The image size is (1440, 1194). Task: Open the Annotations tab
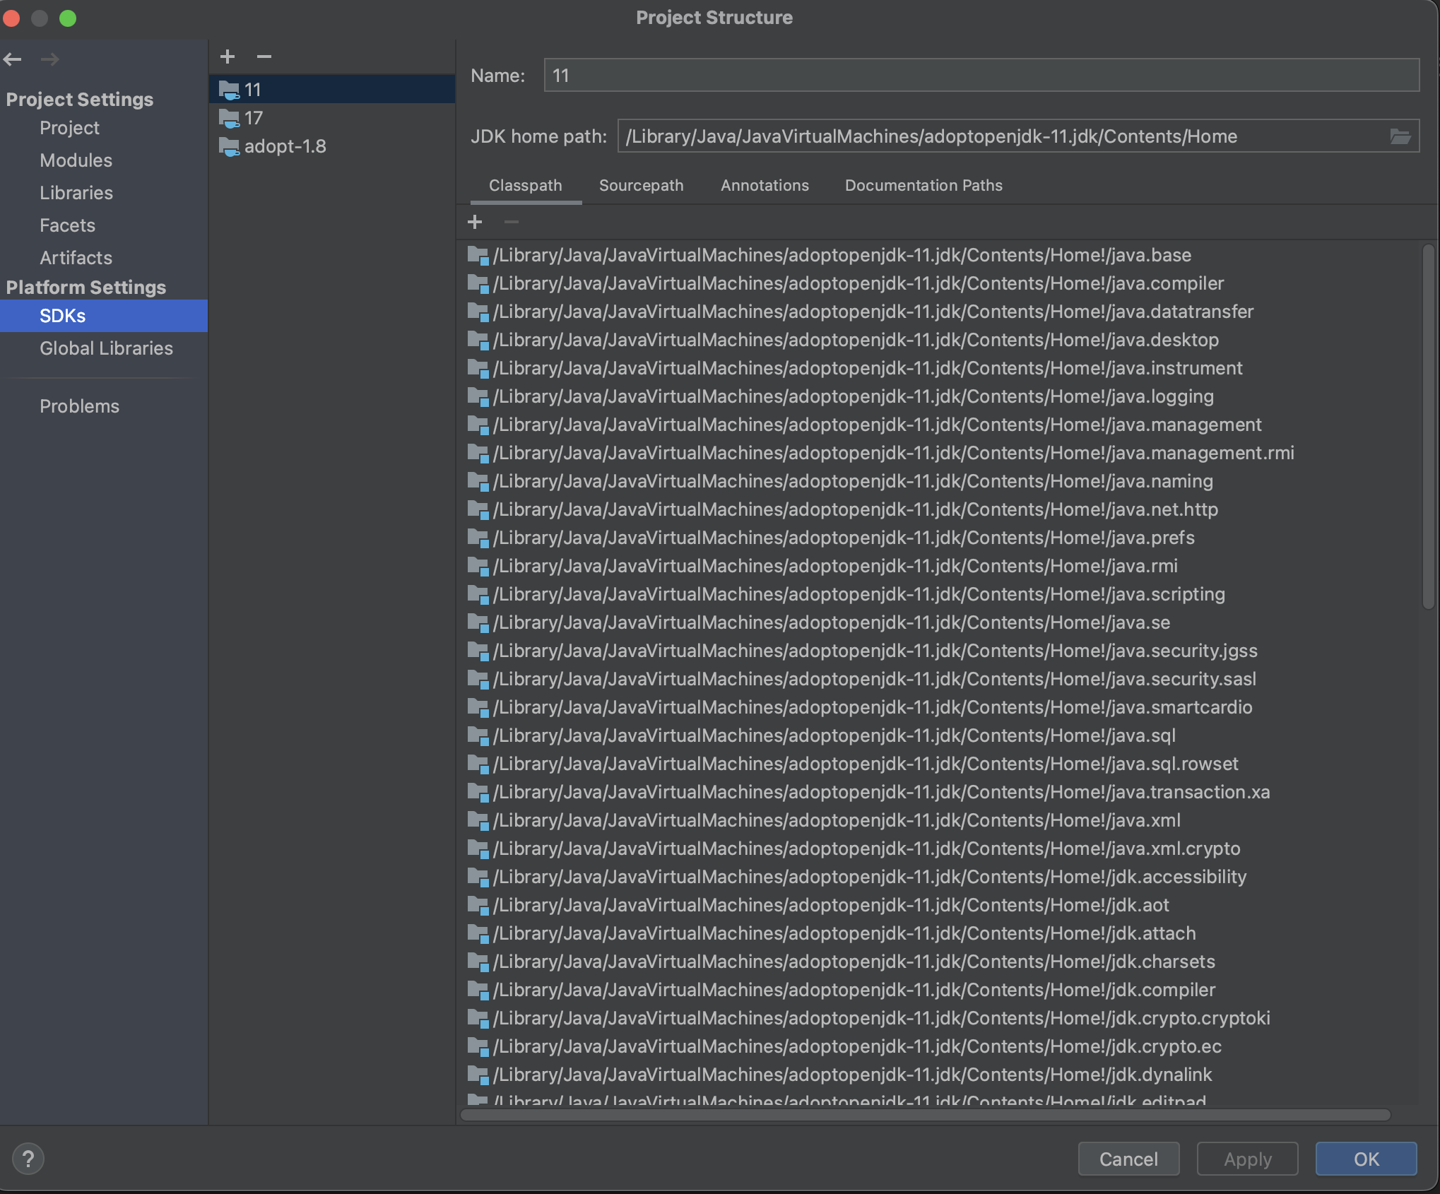765,186
